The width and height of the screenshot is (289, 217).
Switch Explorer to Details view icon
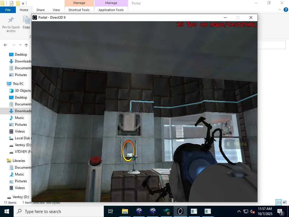[279, 202]
